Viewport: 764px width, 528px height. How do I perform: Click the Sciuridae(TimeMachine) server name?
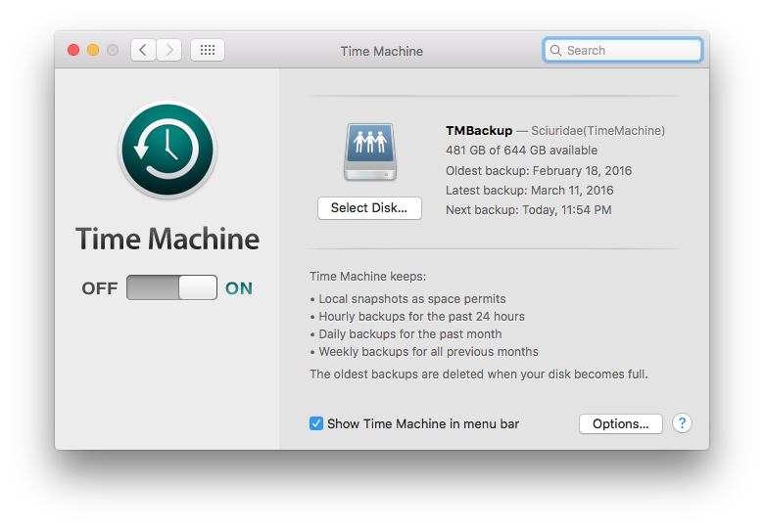(597, 131)
